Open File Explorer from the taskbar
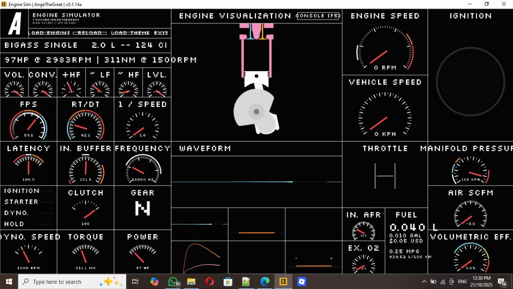Image resolution: width=513 pixels, height=289 pixels. click(191, 282)
